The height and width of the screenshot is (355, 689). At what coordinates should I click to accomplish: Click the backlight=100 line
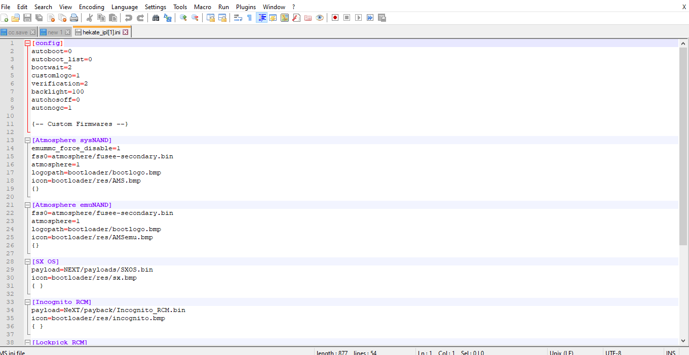(58, 92)
